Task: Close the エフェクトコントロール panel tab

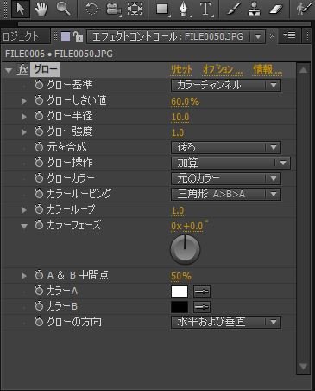Action: [x=272, y=36]
